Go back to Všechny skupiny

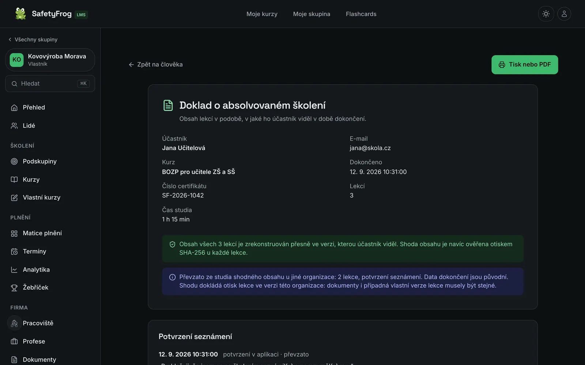[x=33, y=39]
